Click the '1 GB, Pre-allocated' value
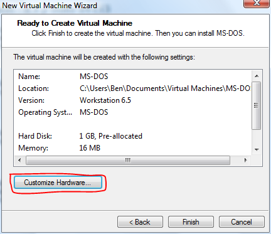 (111, 136)
